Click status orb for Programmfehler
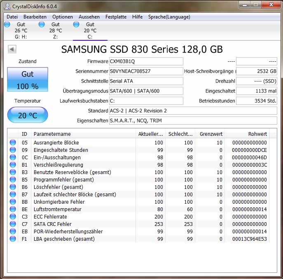This screenshot has height=279, width=283. pyautogui.click(x=13, y=179)
